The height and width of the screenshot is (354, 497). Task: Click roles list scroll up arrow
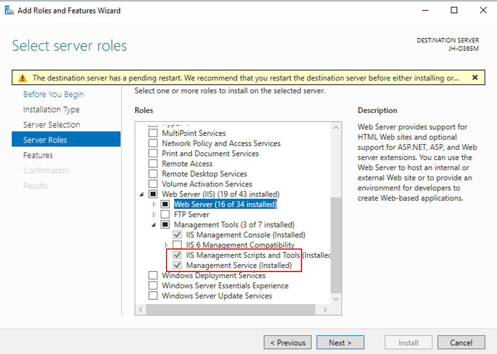point(336,127)
